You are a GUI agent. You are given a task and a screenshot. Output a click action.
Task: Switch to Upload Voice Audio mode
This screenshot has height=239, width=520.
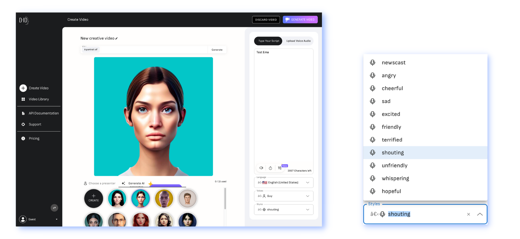[298, 41]
